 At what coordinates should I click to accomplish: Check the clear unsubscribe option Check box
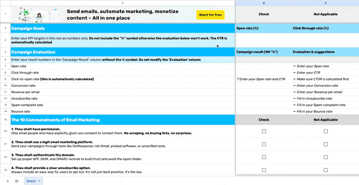(x=264, y=170)
